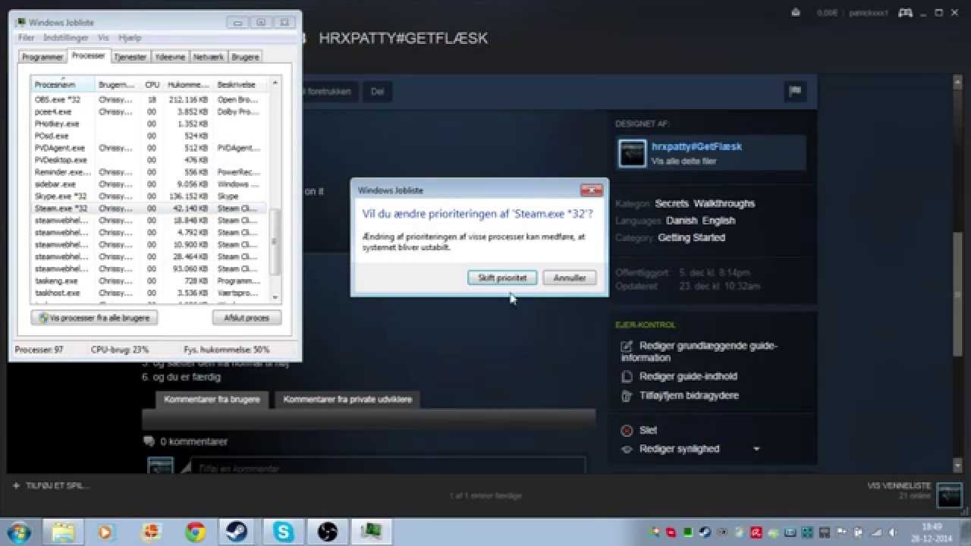The height and width of the screenshot is (546, 971).
Task: Click the flag report icon on guide
Action: [x=795, y=92]
